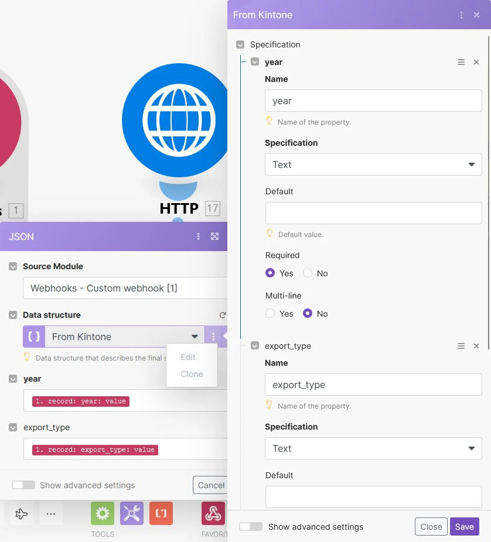The image size is (491, 542).
Task: Toggle Show advanced settings in JSON panel
Action: [x=23, y=485]
